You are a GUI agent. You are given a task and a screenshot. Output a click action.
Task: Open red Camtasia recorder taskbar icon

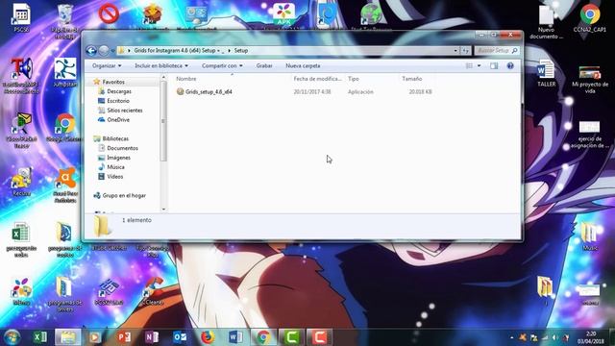319,337
